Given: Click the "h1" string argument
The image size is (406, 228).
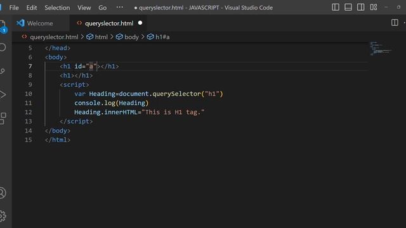Looking at the screenshot, I should (212, 94).
